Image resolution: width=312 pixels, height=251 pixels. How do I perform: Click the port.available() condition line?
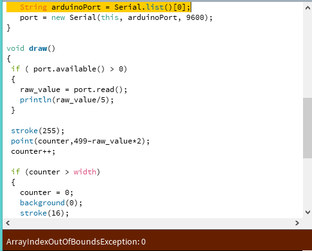(69, 69)
